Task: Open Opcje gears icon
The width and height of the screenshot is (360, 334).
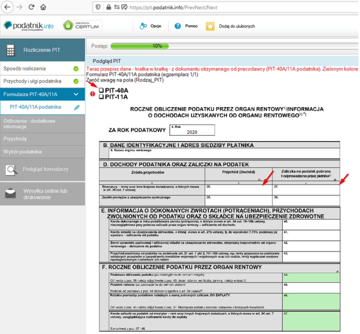Action: click(143, 26)
